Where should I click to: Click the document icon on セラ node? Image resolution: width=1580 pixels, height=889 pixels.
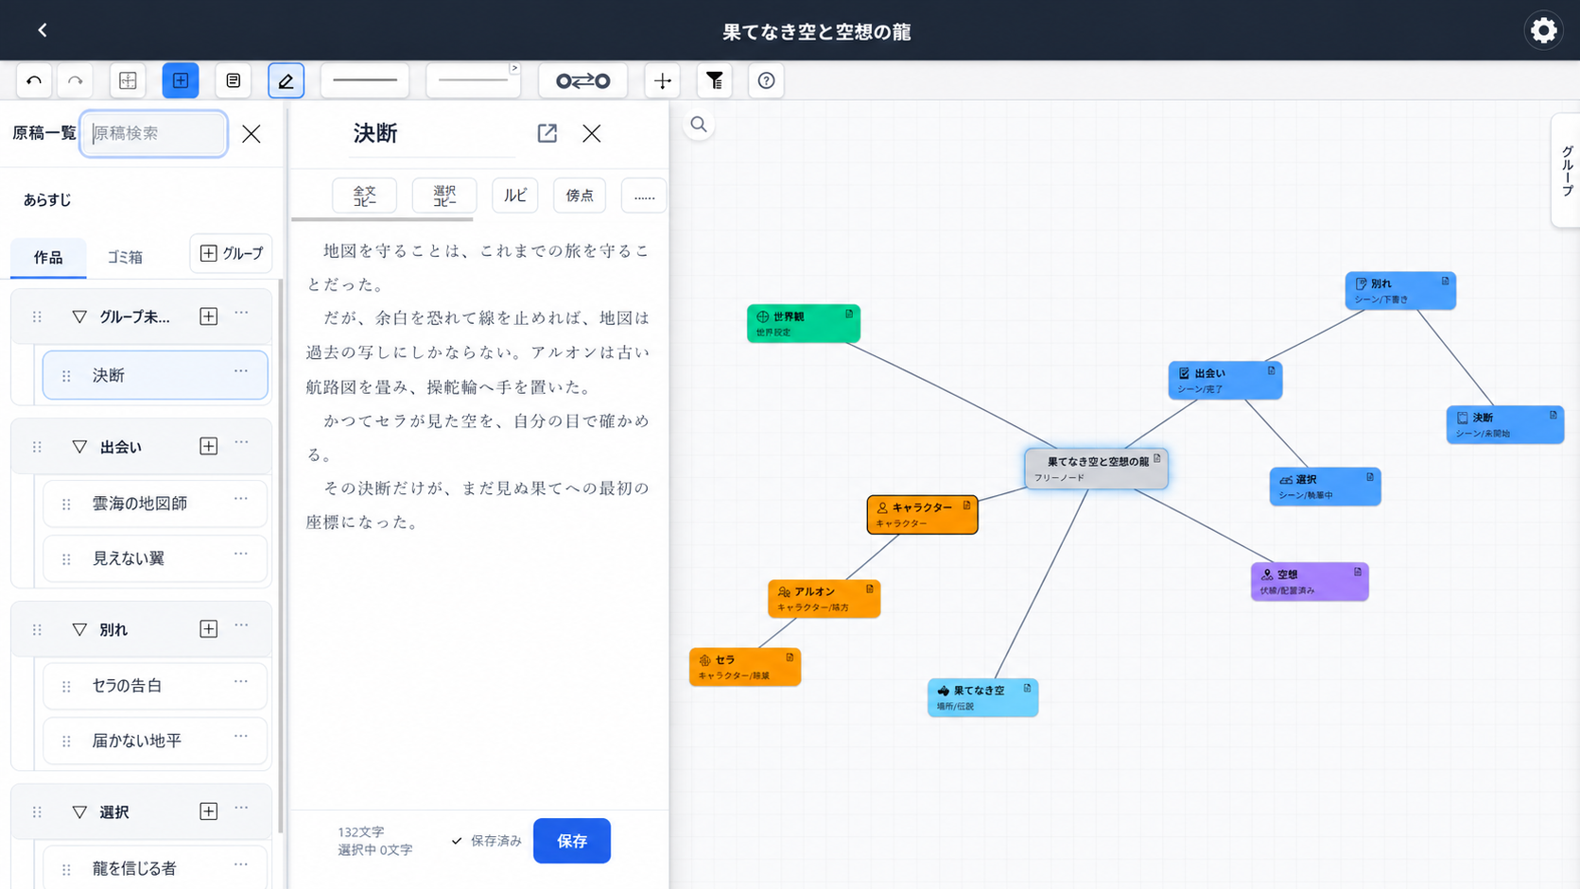tap(790, 658)
